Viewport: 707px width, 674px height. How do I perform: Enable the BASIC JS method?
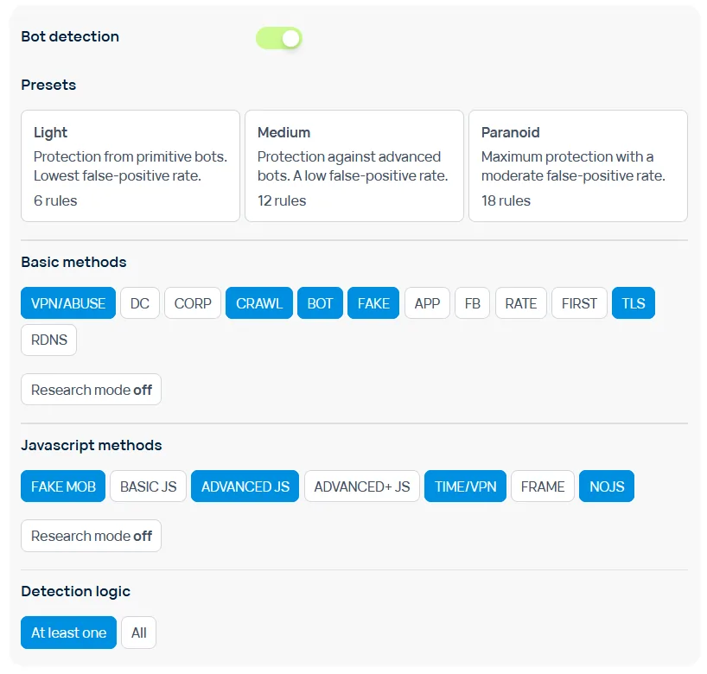(x=149, y=486)
